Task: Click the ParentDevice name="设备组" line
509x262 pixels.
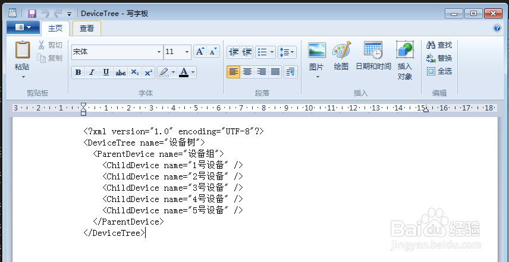Action: 158,154
